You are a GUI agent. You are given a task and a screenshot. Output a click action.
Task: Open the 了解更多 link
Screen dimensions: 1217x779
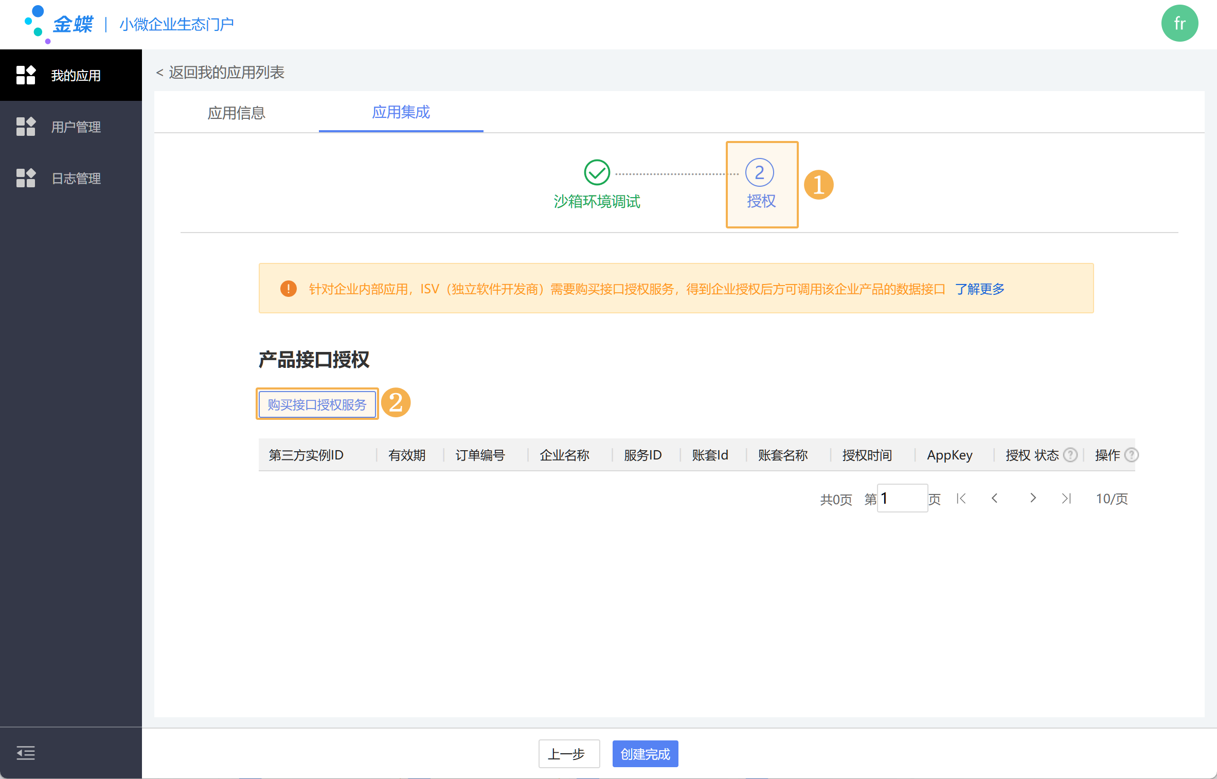(980, 289)
